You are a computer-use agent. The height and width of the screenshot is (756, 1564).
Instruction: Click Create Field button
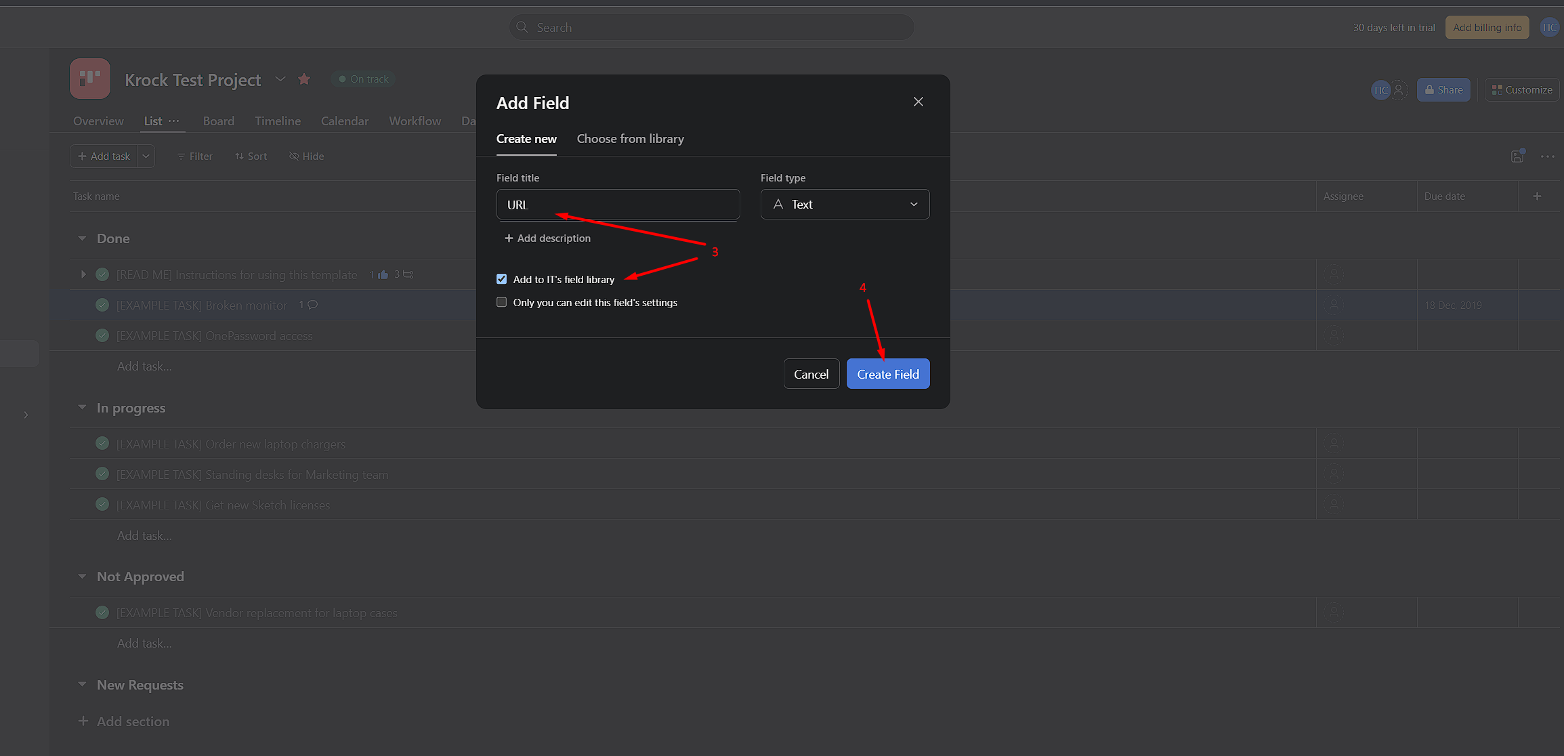coord(888,374)
